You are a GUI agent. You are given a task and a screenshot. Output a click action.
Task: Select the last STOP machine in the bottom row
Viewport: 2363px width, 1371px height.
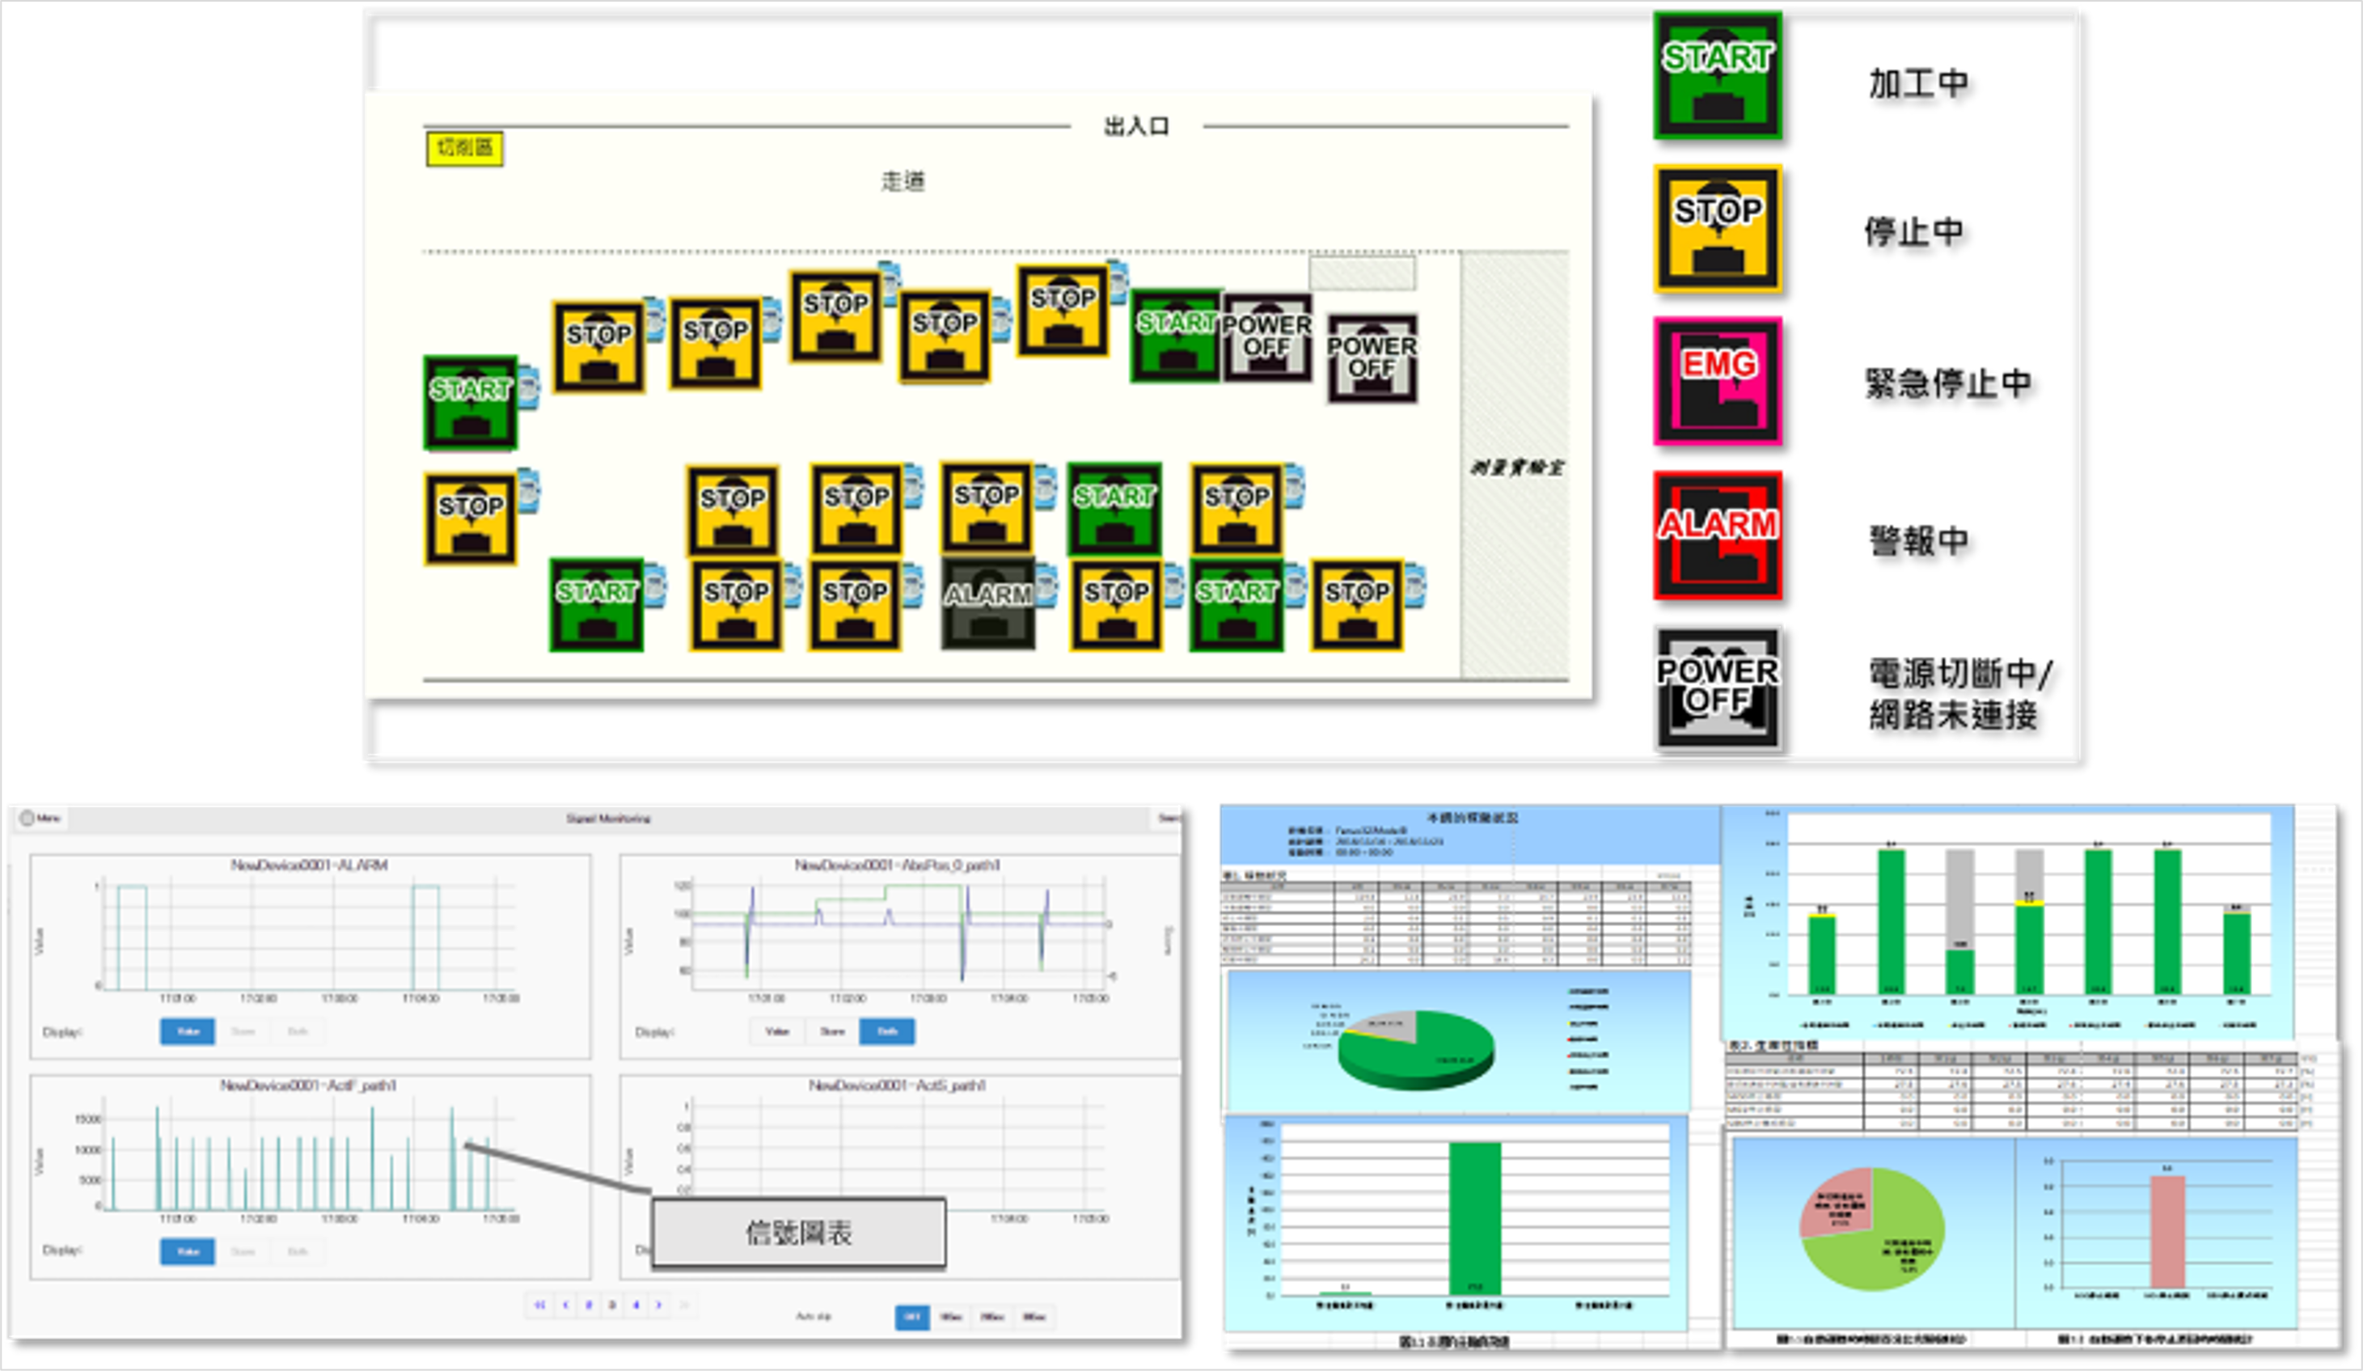click(1357, 605)
